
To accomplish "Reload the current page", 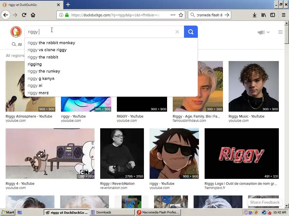I will click(24, 15).
